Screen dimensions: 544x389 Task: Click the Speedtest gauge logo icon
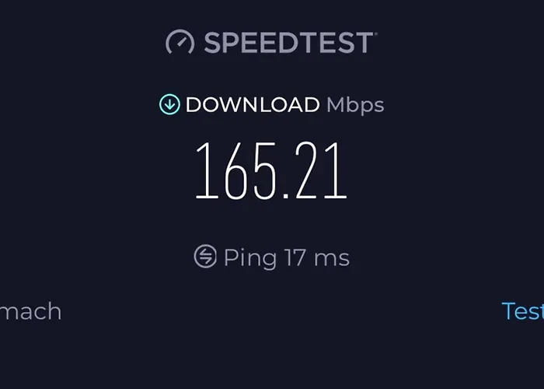[180, 42]
